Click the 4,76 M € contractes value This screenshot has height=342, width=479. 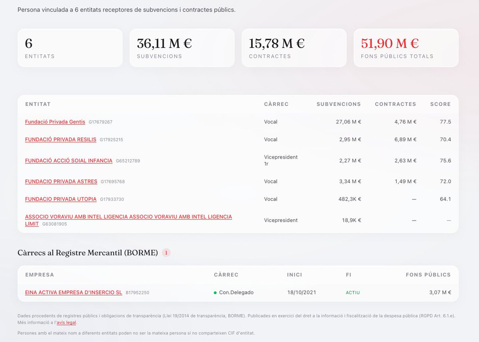tap(405, 122)
